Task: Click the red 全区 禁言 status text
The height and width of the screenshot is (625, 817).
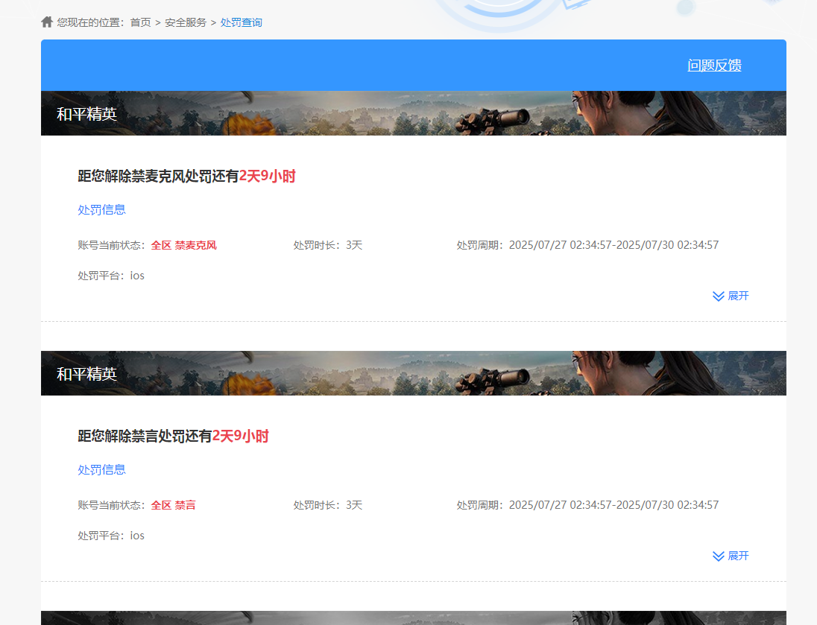Action: click(174, 505)
